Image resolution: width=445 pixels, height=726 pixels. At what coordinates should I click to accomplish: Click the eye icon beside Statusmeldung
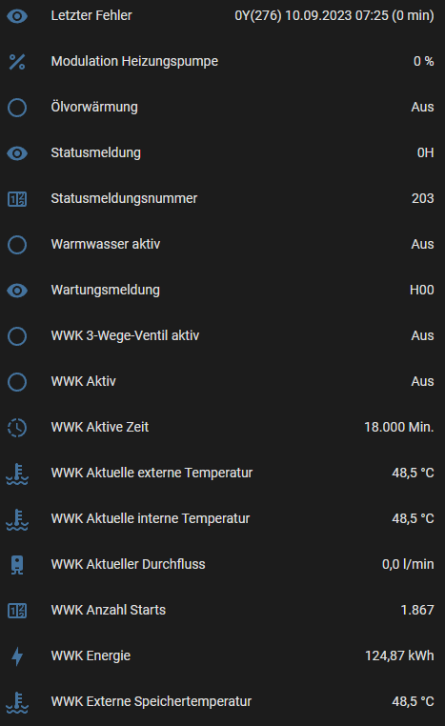[17, 153]
